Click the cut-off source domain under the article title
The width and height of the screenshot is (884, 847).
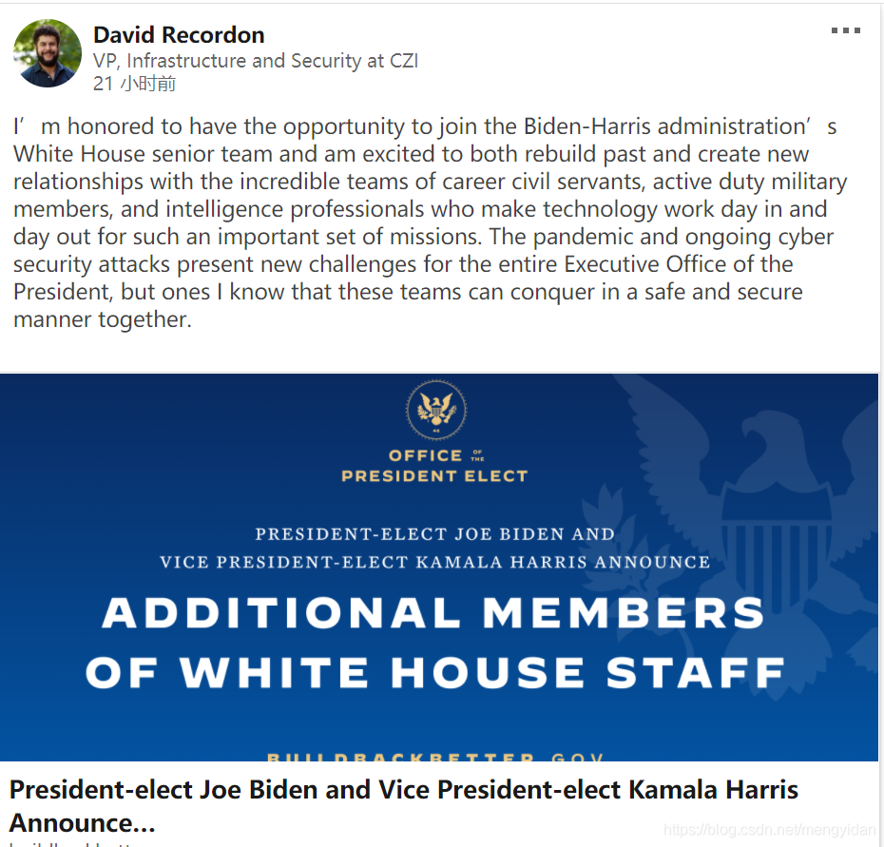pos(73,843)
